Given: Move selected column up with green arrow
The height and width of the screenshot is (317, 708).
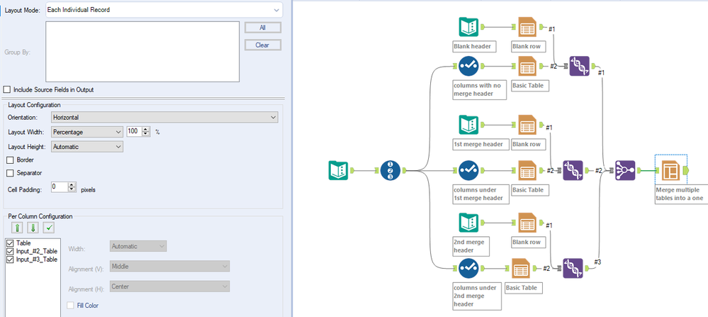Looking at the screenshot, I should [x=17, y=228].
